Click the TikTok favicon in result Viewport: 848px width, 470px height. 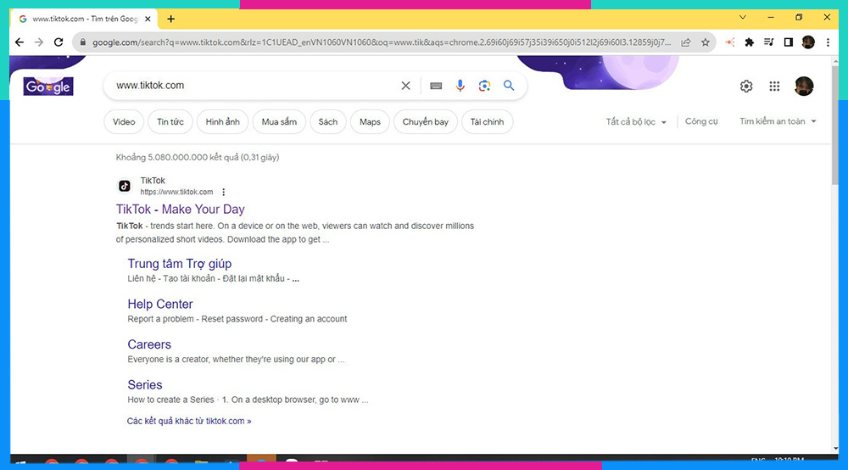click(125, 186)
